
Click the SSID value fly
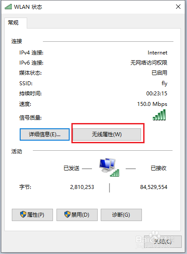click(x=164, y=83)
